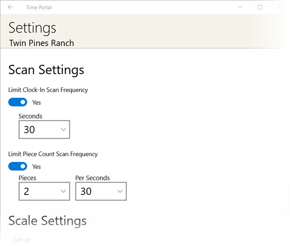Viewport: 290px width, 246px height.
Task: Click the Limit Piece Count Scan Frequency label
Action: tap(53, 154)
